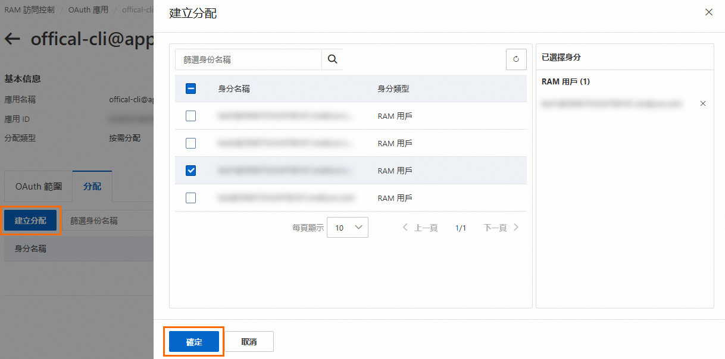Click the 1/1 page indicator

pyautogui.click(x=461, y=228)
